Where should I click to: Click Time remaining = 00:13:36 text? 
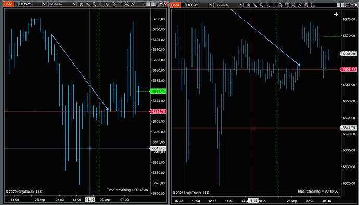[318, 191]
